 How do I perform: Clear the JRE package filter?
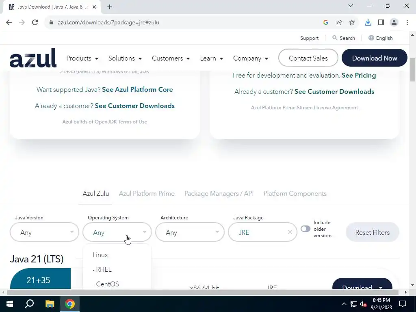pyautogui.click(x=290, y=232)
